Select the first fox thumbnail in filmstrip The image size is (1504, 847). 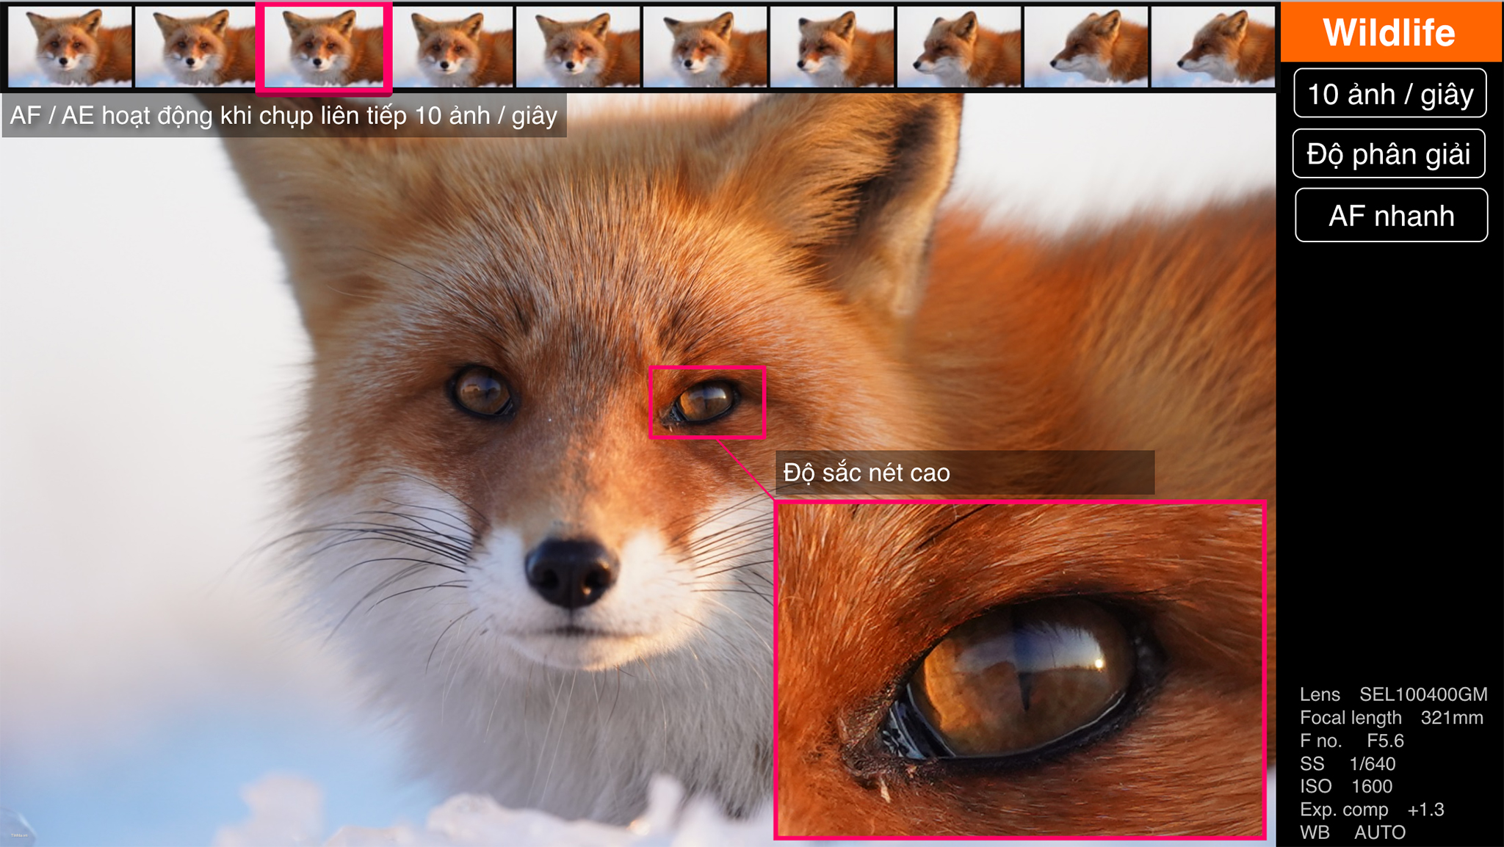(x=70, y=46)
